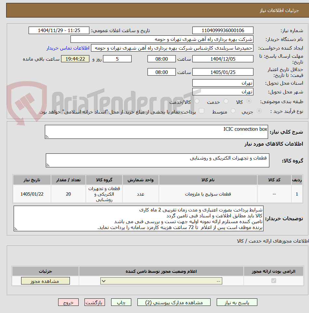The width and height of the screenshot is (309, 313).
Task: Select the جزیی purchase type radio
Action: click(259, 111)
